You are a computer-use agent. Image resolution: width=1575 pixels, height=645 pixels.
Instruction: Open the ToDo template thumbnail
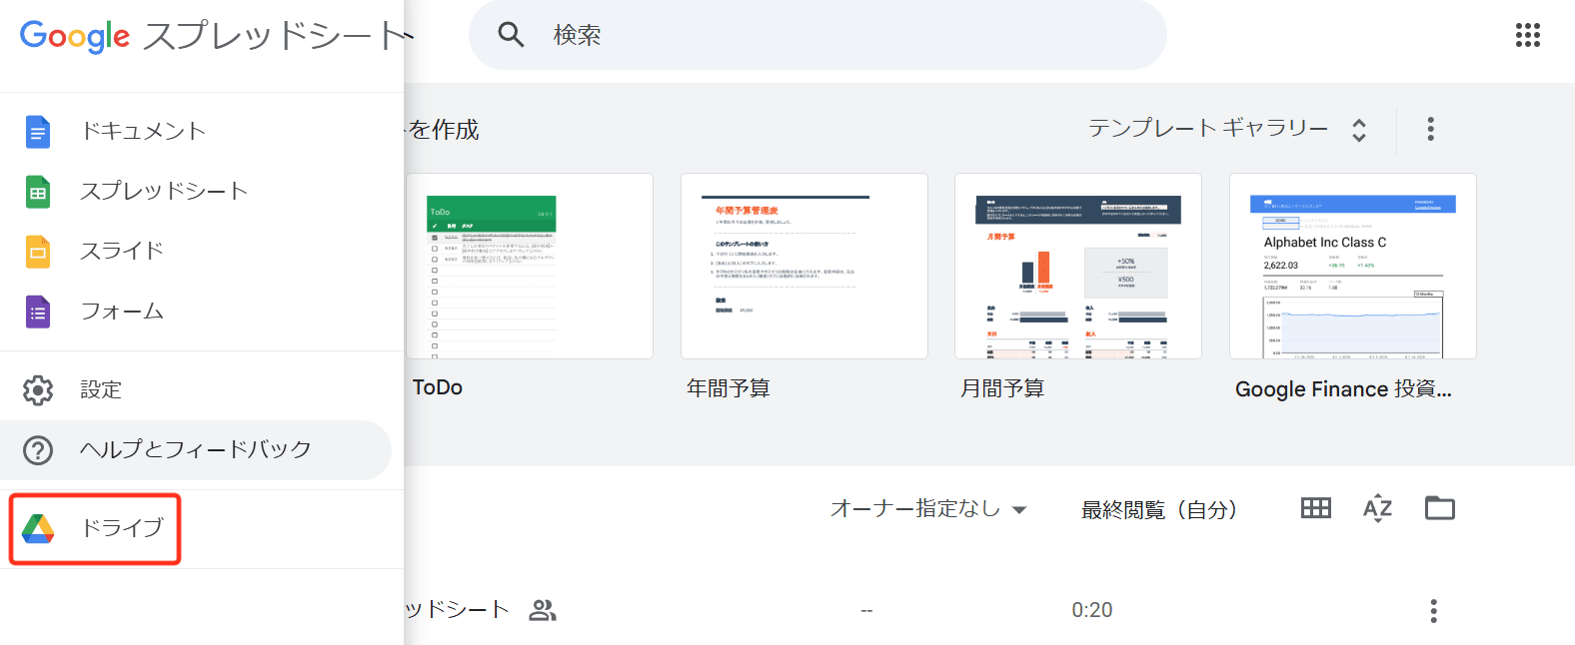[x=530, y=267]
